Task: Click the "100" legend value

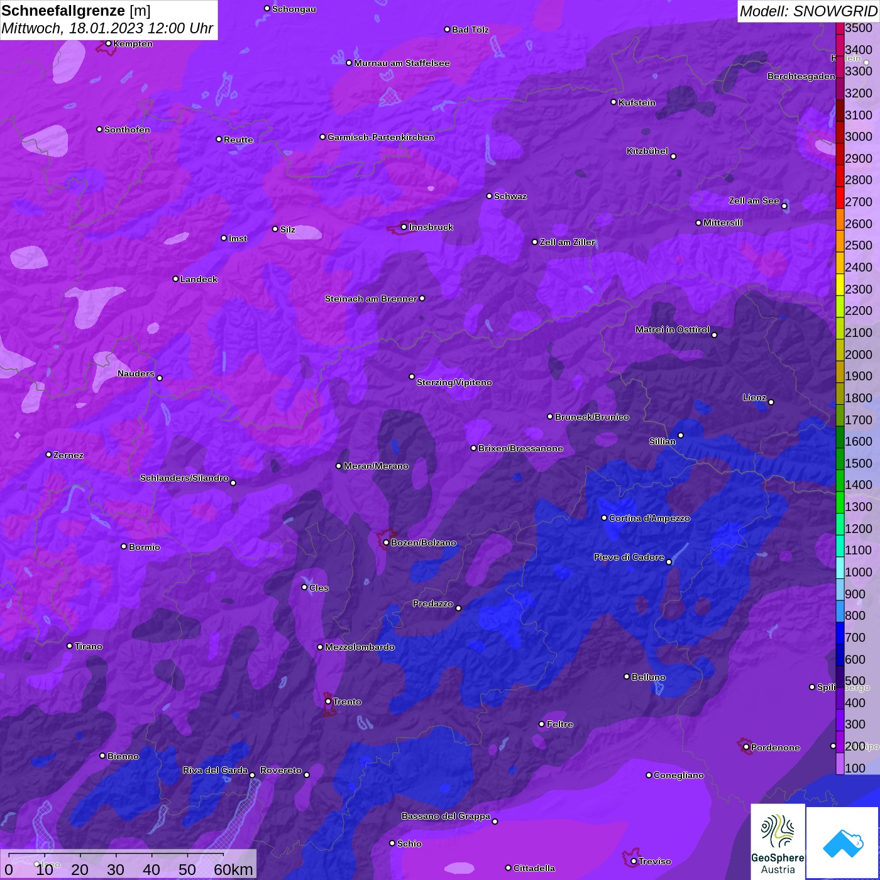Action: pos(855,768)
